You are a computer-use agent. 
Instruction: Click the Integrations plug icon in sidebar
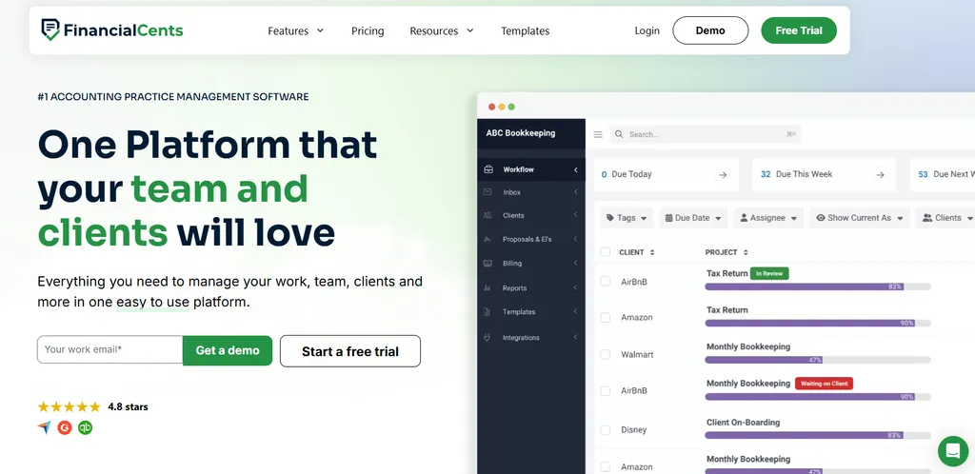click(488, 337)
